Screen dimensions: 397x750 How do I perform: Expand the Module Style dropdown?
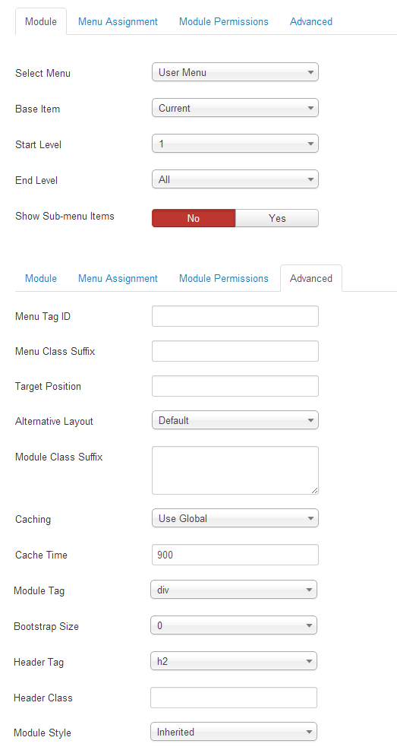click(234, 732)
